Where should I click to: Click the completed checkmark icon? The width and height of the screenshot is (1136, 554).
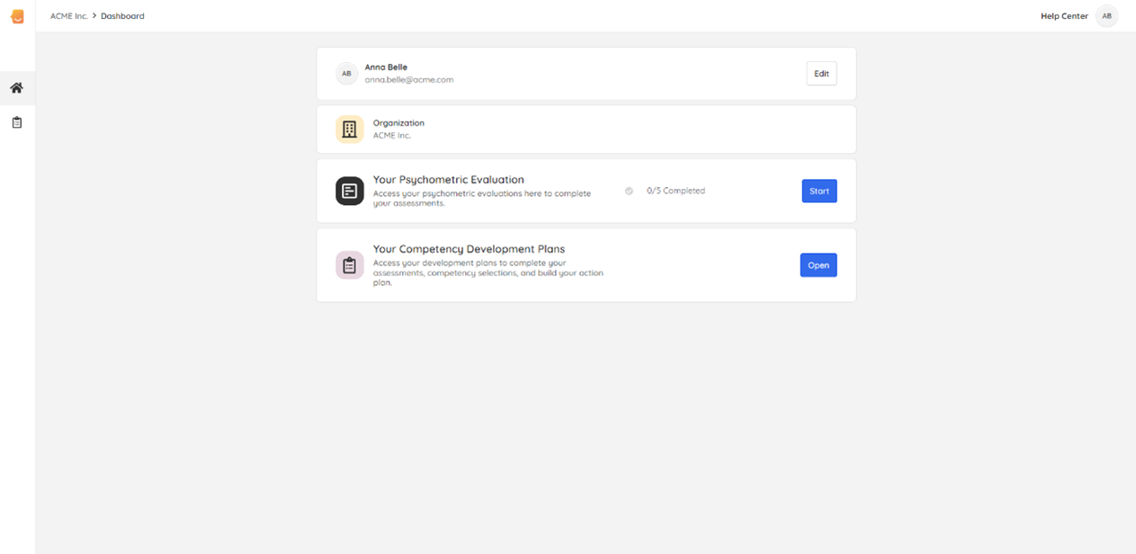tap(629, 191)
